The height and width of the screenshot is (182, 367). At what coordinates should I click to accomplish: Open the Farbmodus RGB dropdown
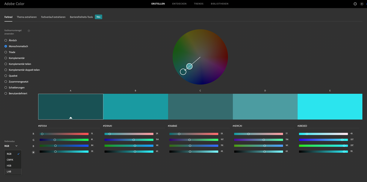point(11,146)
